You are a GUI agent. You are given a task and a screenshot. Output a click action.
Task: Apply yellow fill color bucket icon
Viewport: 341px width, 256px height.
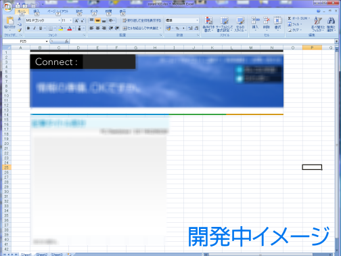61,28
